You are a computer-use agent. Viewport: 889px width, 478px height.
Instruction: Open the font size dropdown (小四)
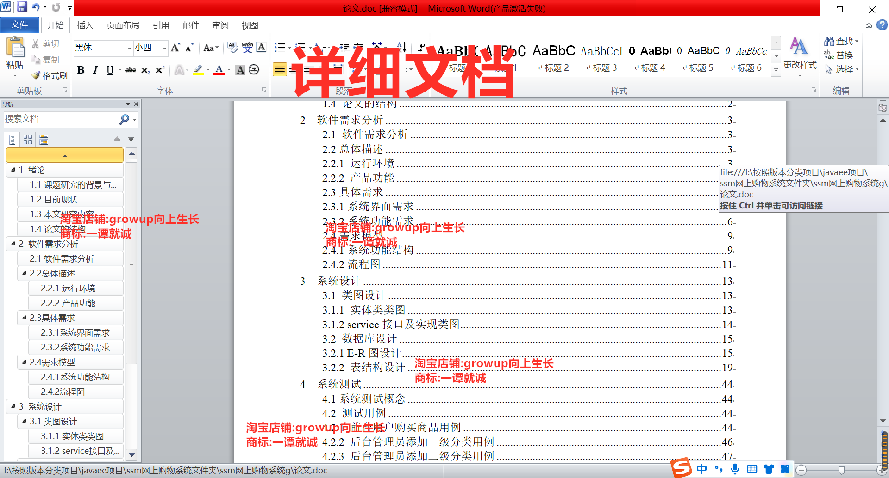[x=164, y=48]
